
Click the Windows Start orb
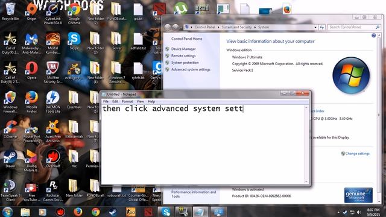pyautogui.click(x=8, y=212)
